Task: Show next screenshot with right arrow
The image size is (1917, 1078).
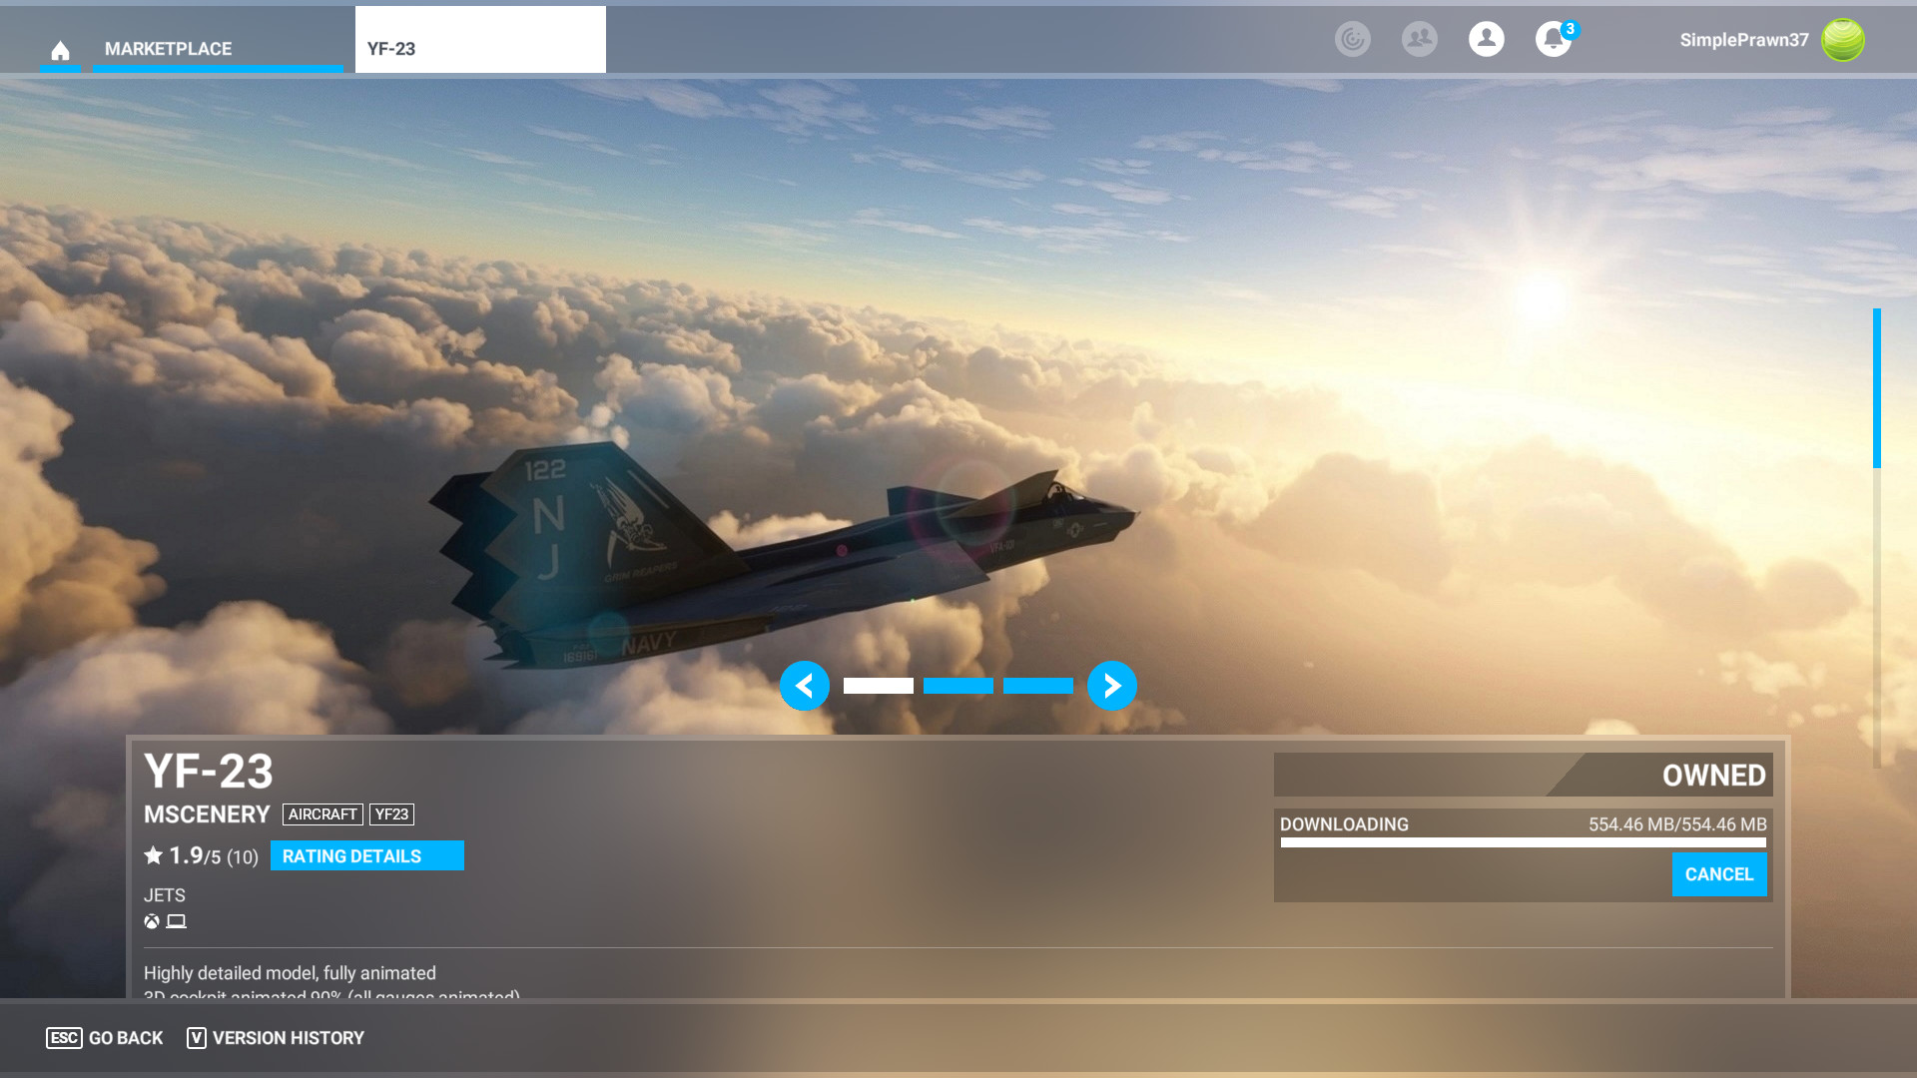Action: click(x=1112, y=686)
